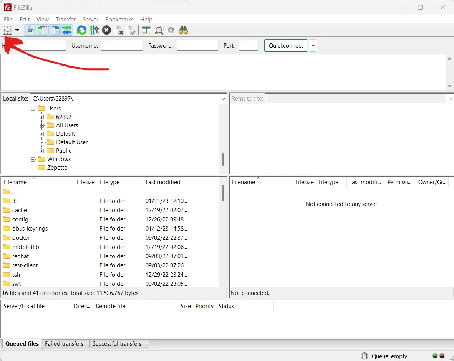Refresh the file and folder lists
The height and width of the screenshot is (361, 454).
(x=82, y=30)
